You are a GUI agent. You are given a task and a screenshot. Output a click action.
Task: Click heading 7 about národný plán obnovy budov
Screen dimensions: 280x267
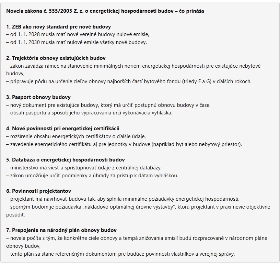[61, 230]
